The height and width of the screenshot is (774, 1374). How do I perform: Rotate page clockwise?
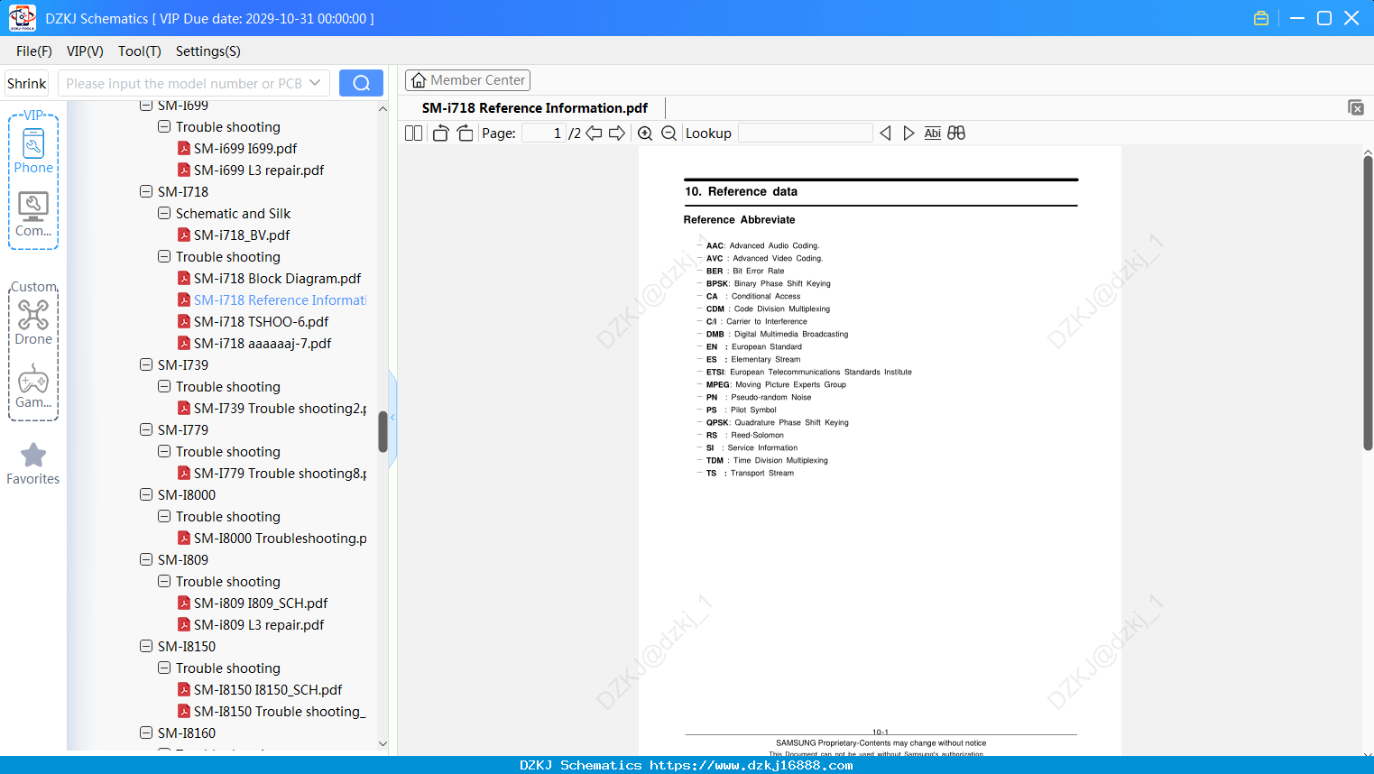coord(465,134)
